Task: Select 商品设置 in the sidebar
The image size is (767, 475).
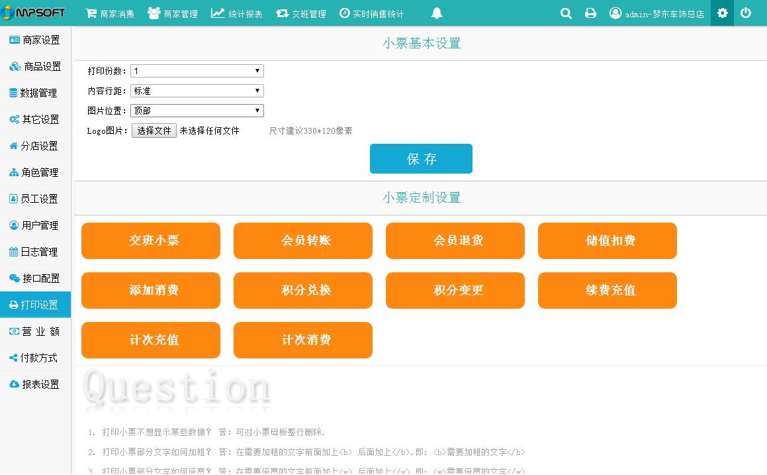Action: 36,66
